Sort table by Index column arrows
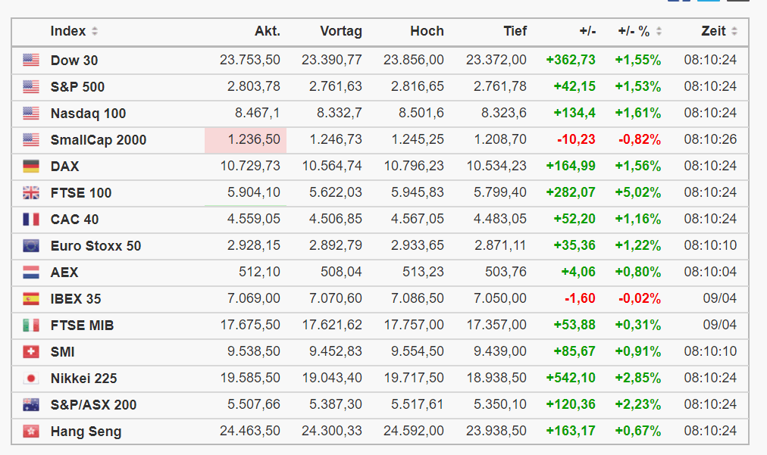 click(x=95, y=32)
